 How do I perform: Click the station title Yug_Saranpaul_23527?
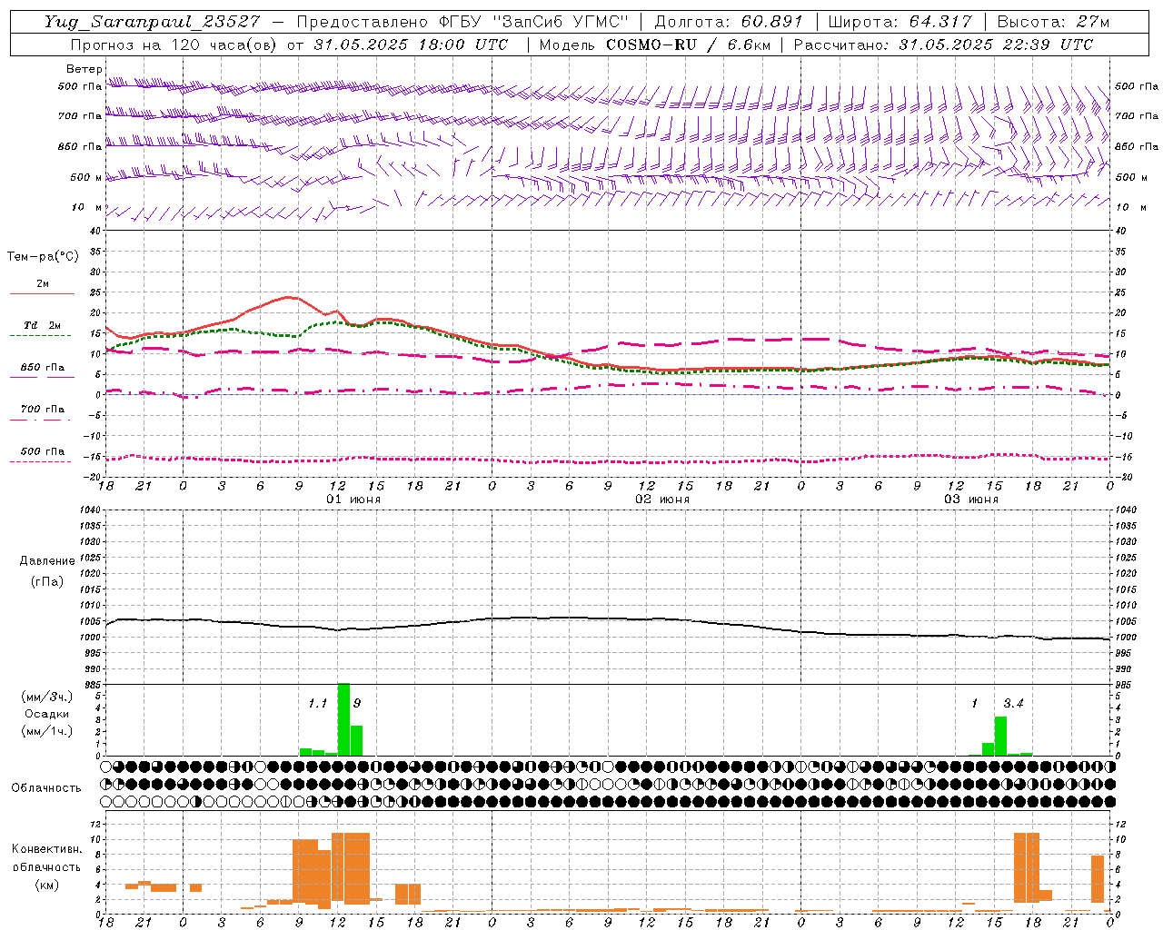(152, 22)
